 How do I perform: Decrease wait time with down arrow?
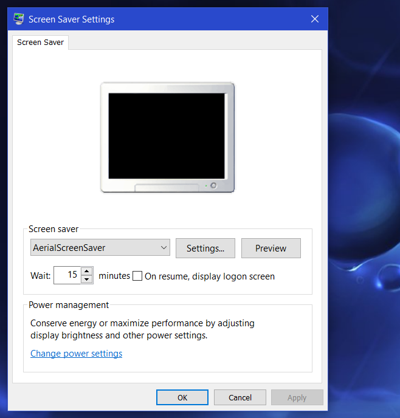point(87,279)
